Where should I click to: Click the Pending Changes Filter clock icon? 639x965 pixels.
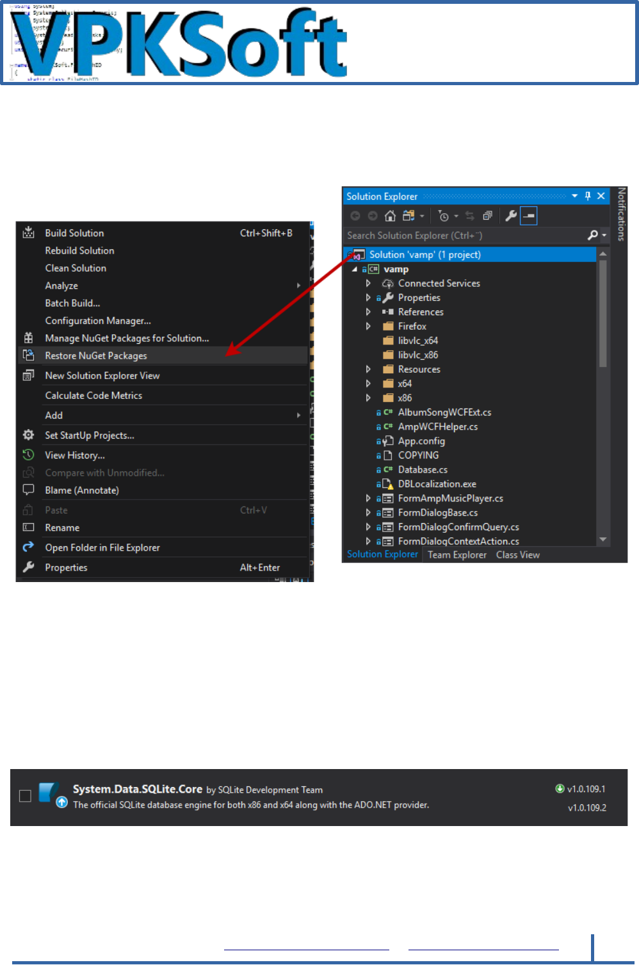(443, 216)
